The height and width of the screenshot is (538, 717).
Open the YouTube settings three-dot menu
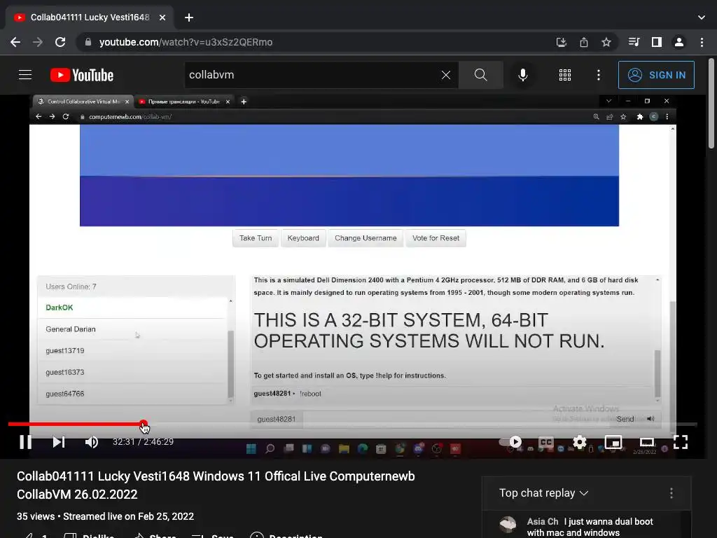599,75
